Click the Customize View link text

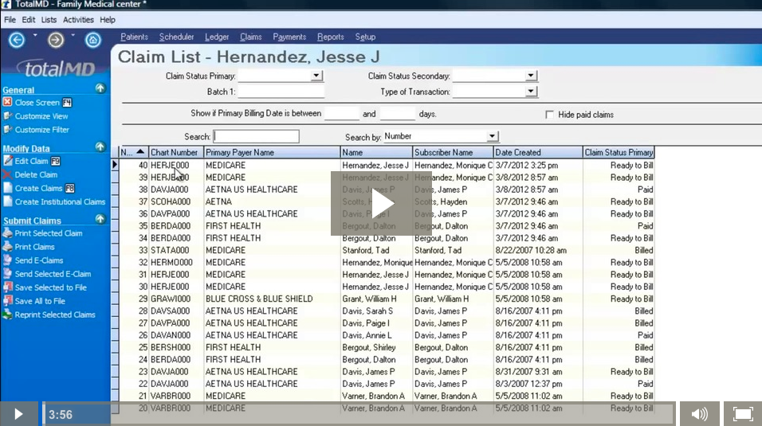point(41,116)
